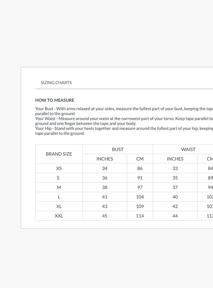Image resolution: width=213 pixels, height=288 pixels.
Task: Click bust inches value 34
Action: [105, 168]
